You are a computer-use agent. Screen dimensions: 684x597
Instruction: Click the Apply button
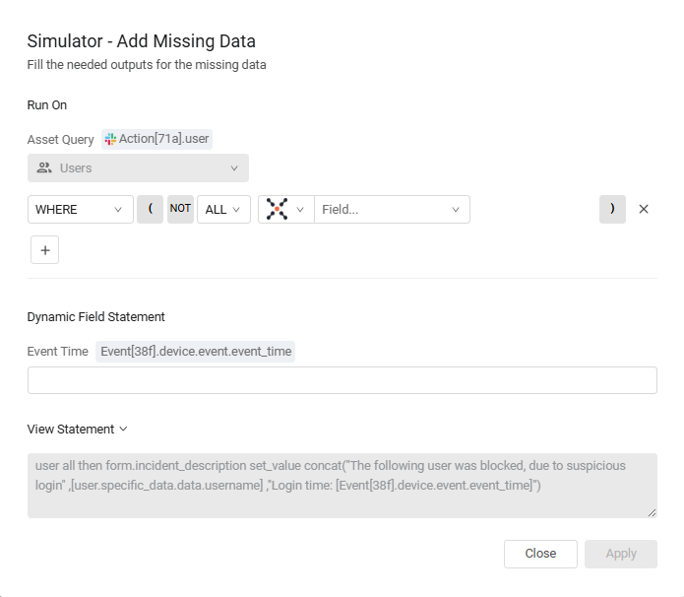point(621,554)
